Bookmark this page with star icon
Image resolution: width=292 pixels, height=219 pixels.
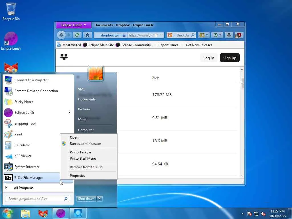click(156, 35)
